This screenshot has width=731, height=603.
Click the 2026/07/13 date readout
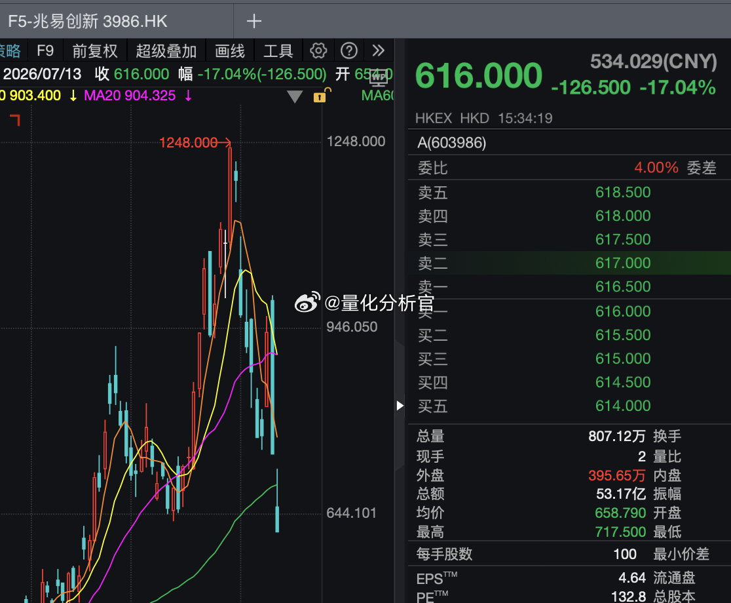pyautogui.click(x=42, y=73)
